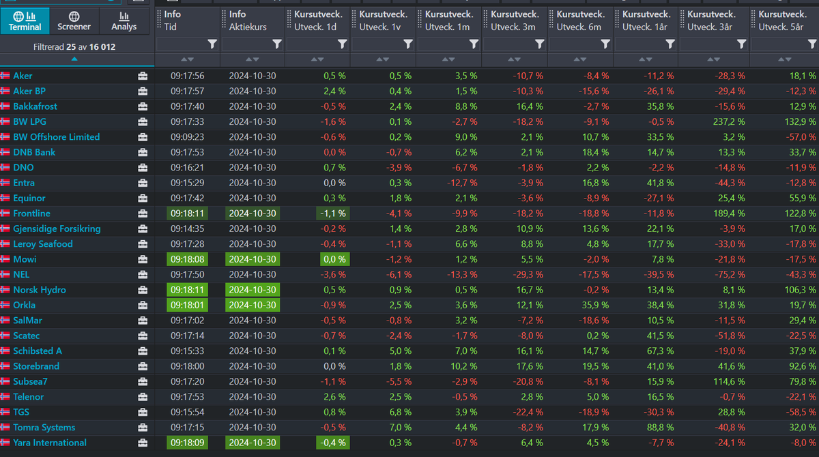Image resolution: width=819 pixels, height=457 pixels.
Task: Click the highlighted 09:18:11 time in the Frontline row
Action: [x=187, y=213]
